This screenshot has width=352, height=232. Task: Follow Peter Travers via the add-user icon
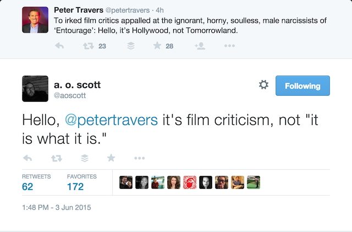(x=200, y=46)
